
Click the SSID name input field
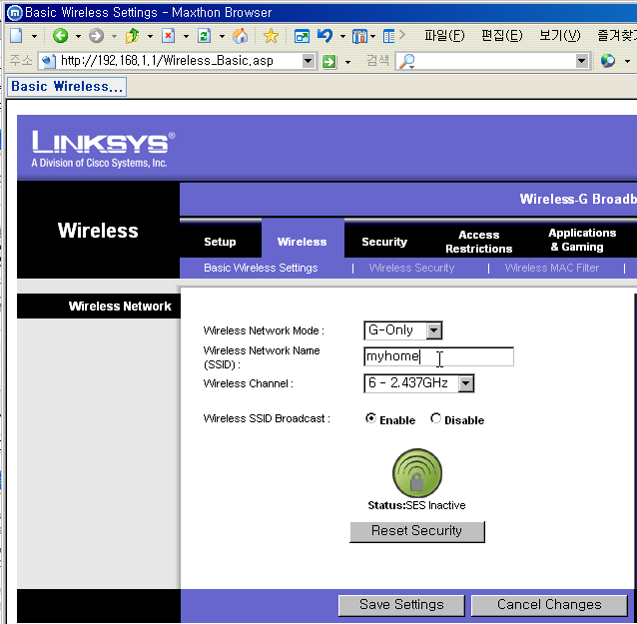pos(438,356)
